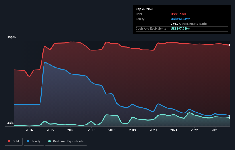Click the blue Equity legend dot
235x150 pixels.
28,141
